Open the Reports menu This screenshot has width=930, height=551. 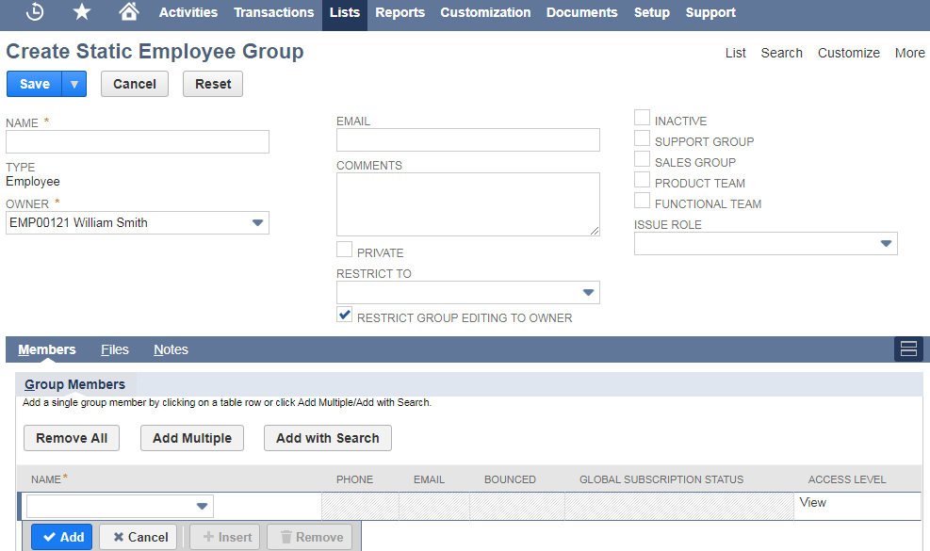400,12
